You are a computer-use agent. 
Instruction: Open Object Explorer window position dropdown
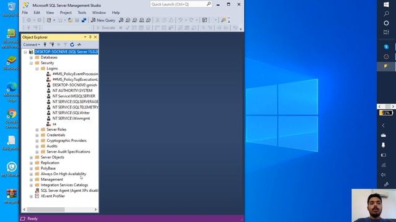(x=85, y=37)
